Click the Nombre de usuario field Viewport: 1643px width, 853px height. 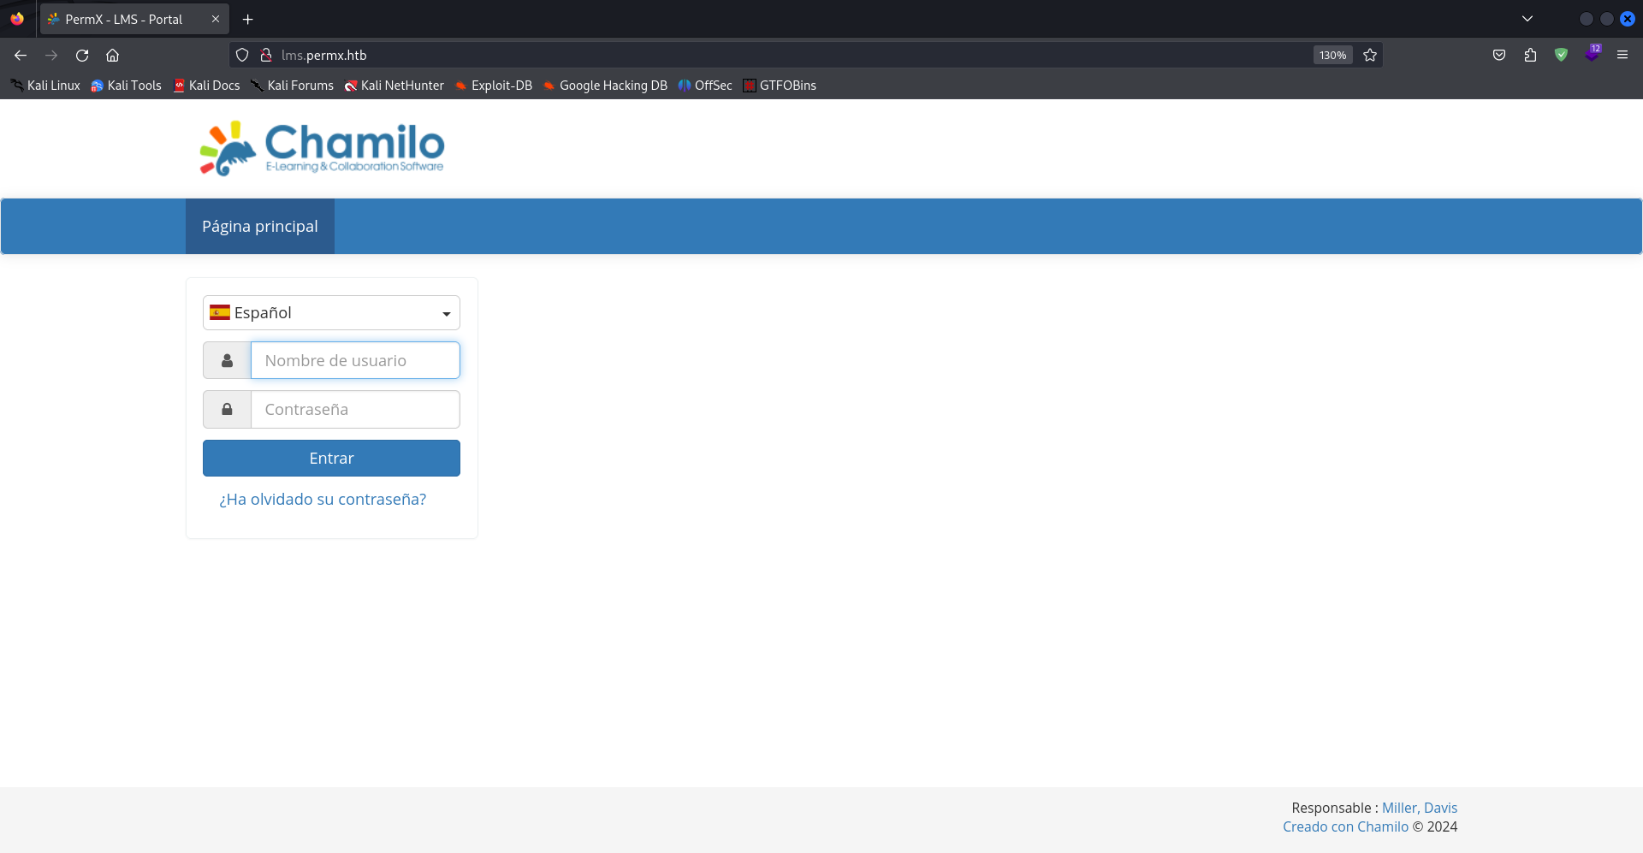tap(354, 361)
